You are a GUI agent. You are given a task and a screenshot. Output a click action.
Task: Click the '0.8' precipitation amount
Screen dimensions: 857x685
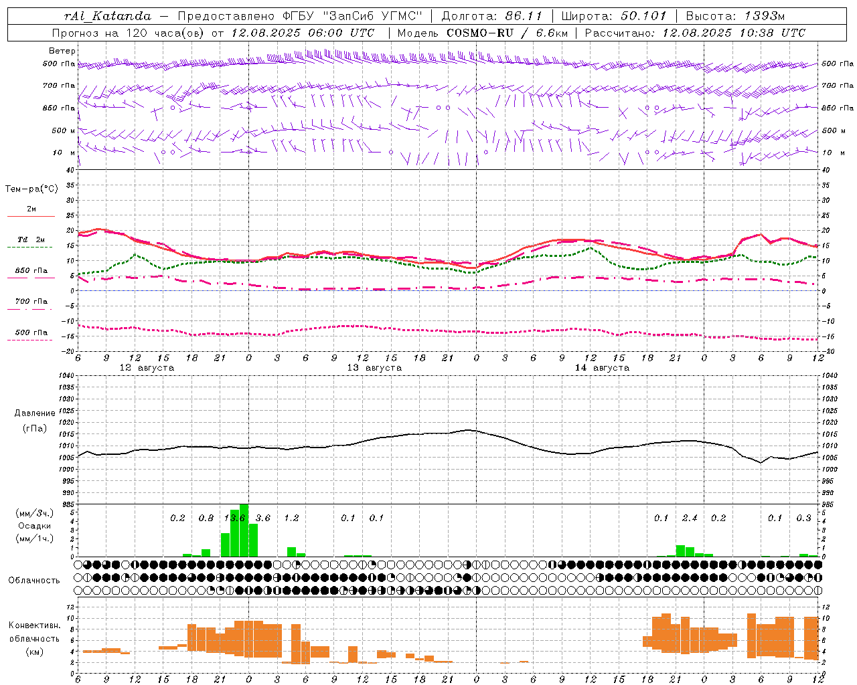tap(206, 518)
